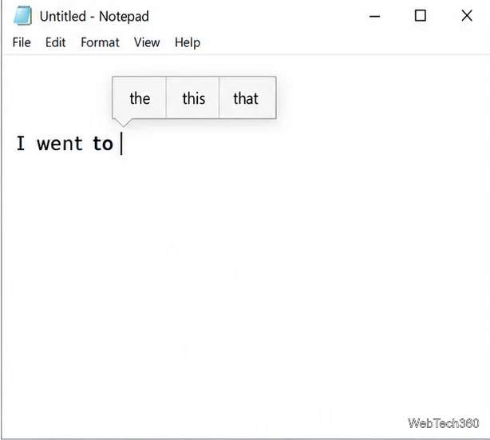Open the Help menu
490x440 pixels.
click(x=188, y=42)
